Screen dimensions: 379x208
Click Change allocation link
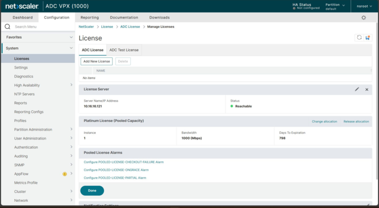(325, 121)
